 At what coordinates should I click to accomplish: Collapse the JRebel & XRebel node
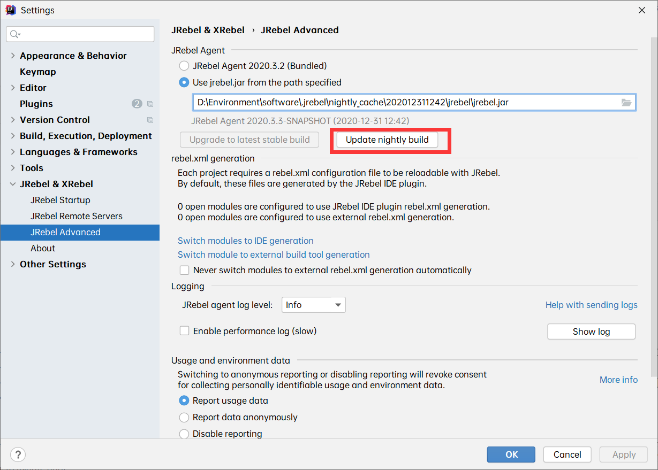click(x=13, y=184)
